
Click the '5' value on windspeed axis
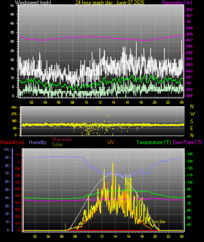[x=13, y=87]
